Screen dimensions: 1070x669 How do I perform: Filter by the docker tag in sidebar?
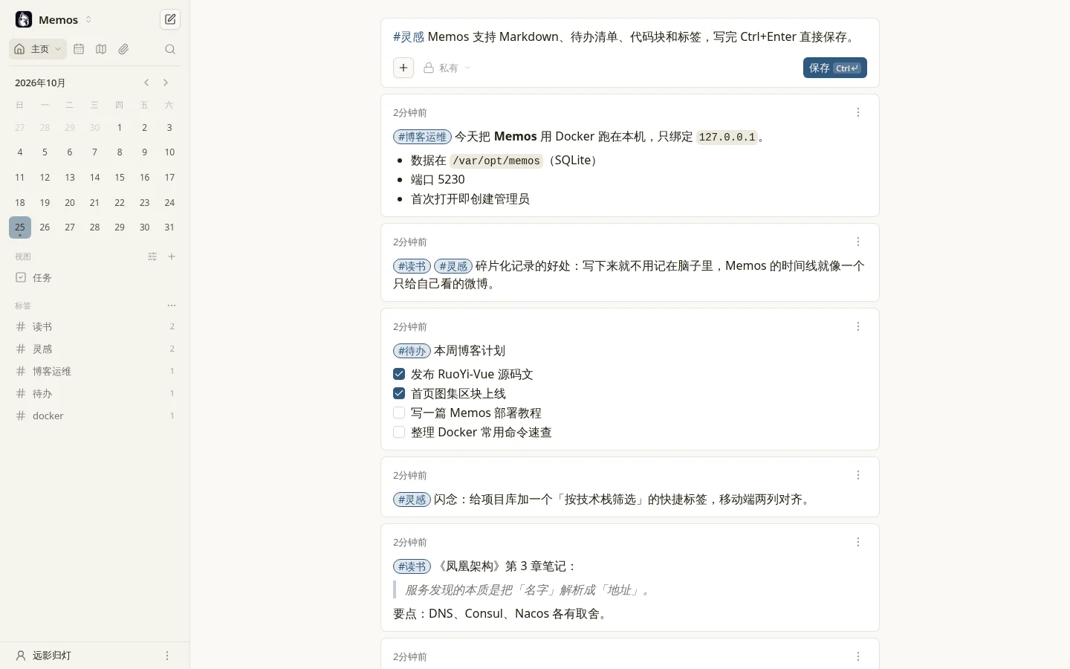(95, 416)
